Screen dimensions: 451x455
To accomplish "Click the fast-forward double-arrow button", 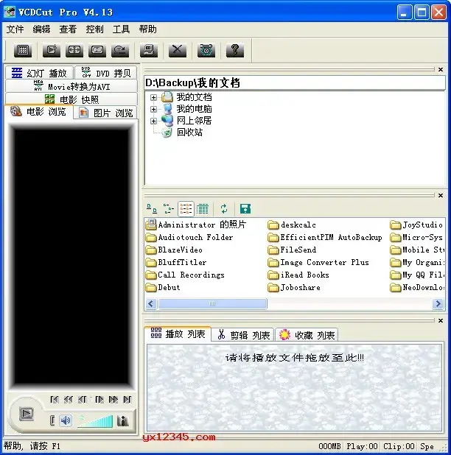I will point(113,400).
